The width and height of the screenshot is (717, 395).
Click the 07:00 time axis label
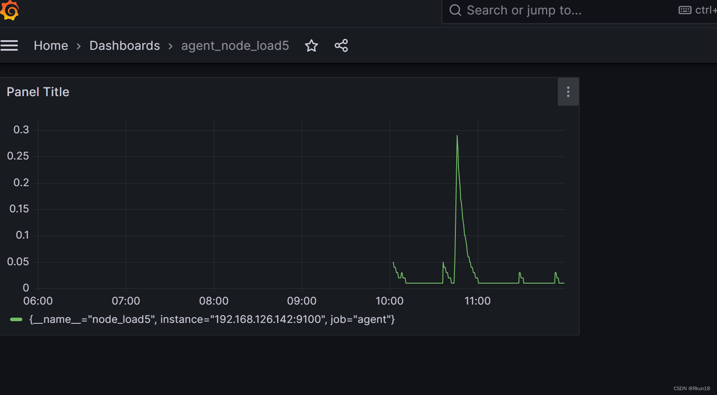point(126,301)
